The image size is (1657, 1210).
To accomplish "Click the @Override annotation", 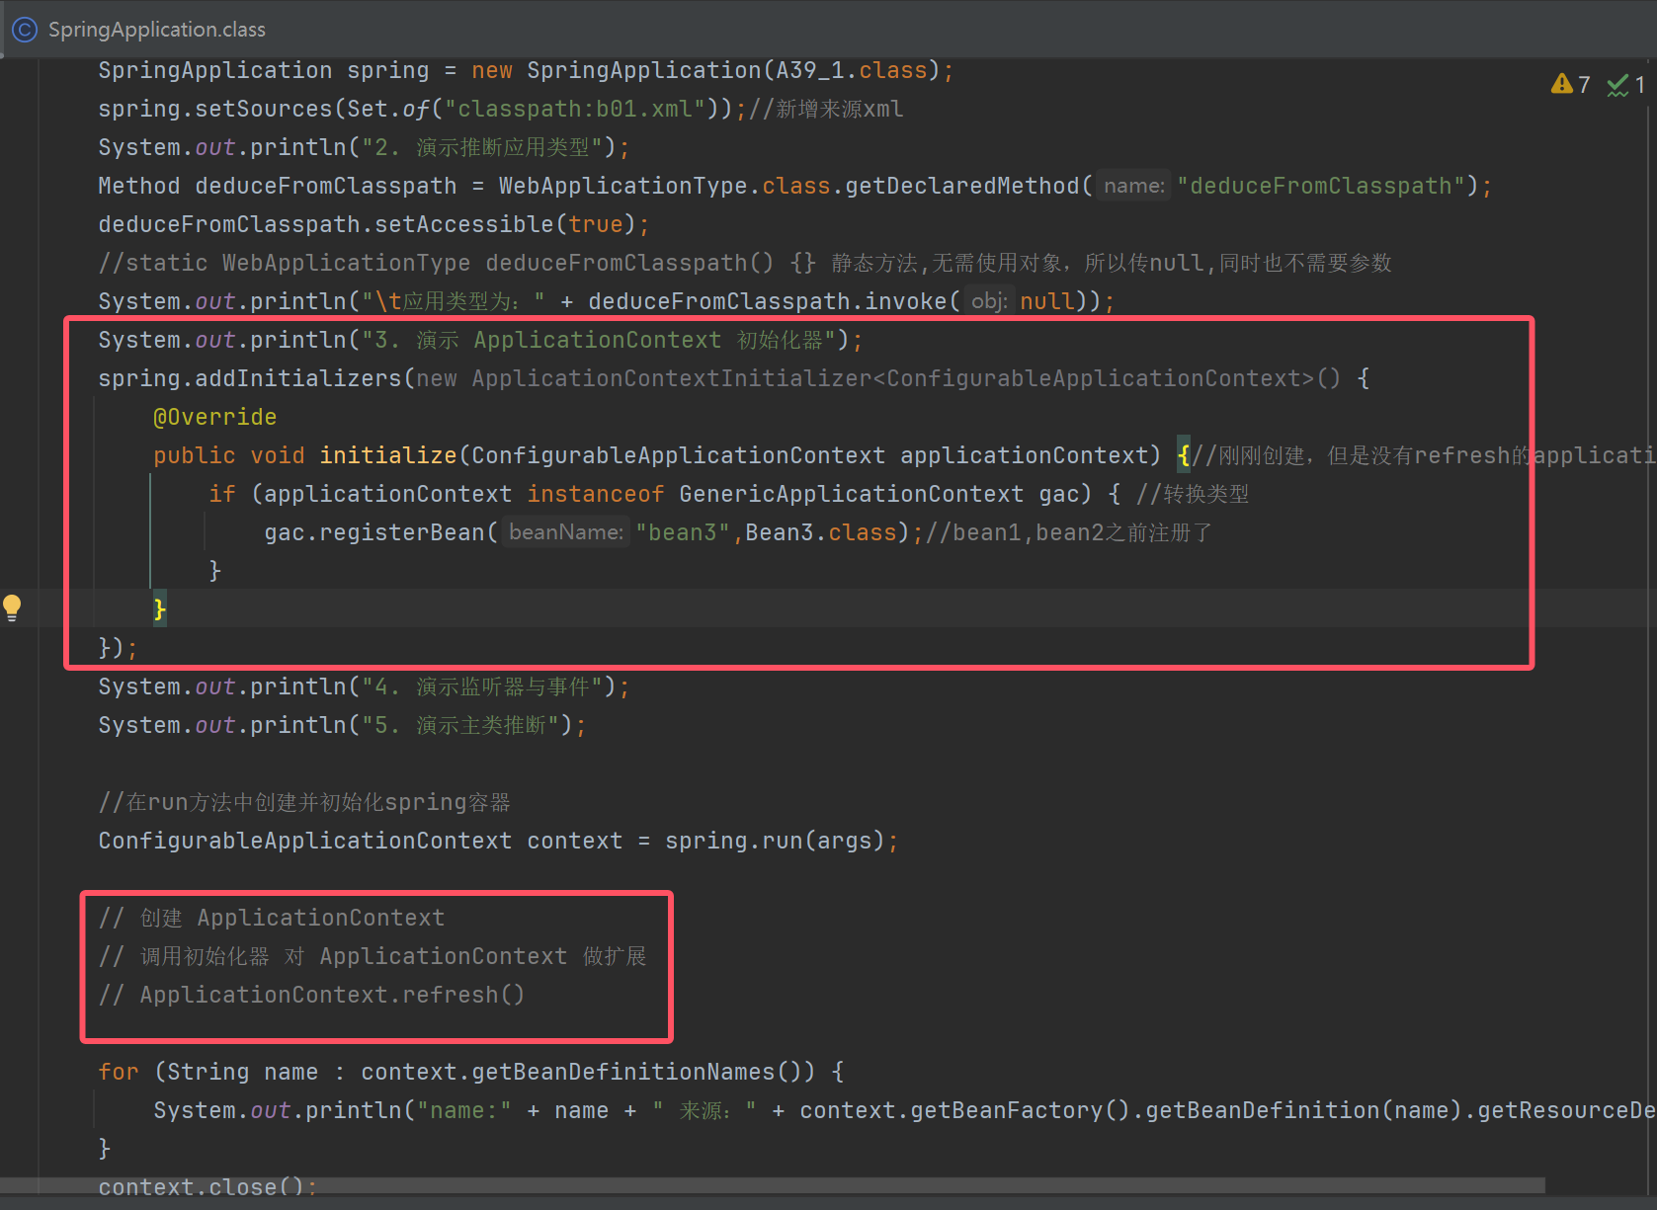I will (215, 417).
